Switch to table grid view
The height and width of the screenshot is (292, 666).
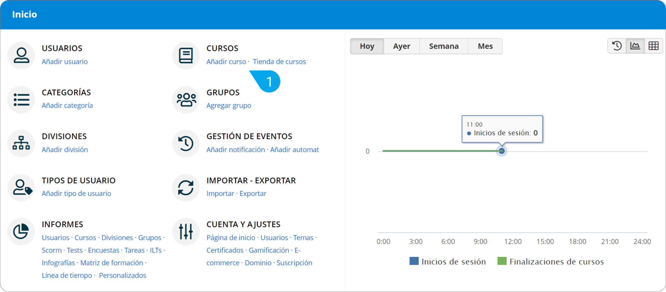(x=653, y=46)
